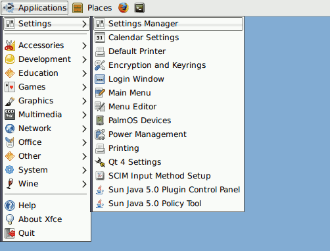
Task: Expand the Graphics submenu arrow
Action: (84, 101)
